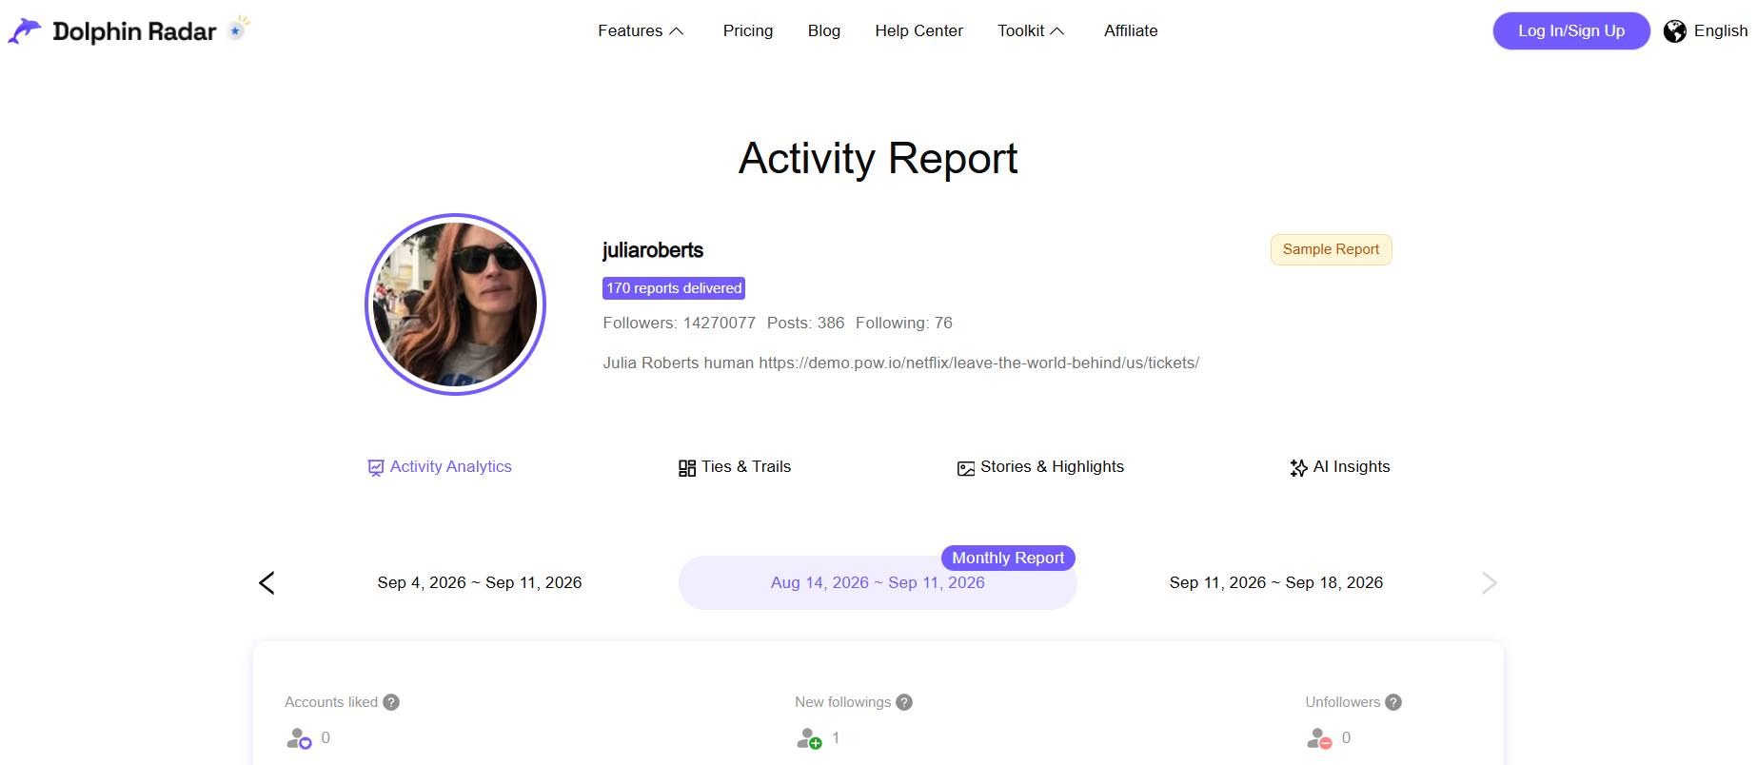Viewport: 1757px width, 765px height.
Task: Click the help icon beside Unfollowers
Action: (1393, 702)
